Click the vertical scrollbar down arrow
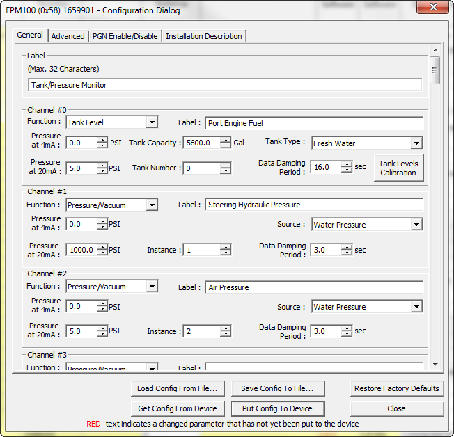 coord(435,364)
